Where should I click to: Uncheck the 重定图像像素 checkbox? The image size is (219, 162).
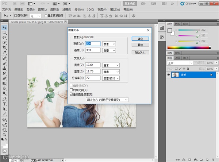pos(71,94)
